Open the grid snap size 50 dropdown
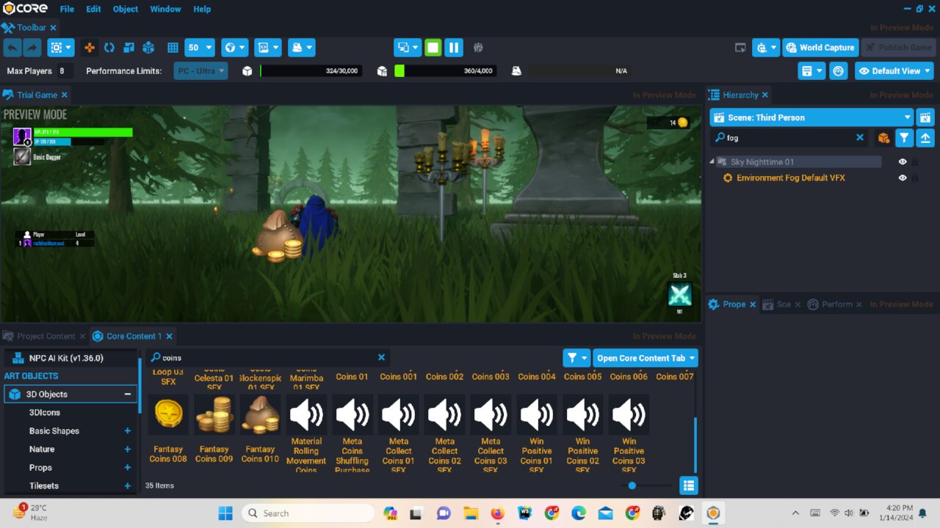940x528 pixels. [200, 48]
